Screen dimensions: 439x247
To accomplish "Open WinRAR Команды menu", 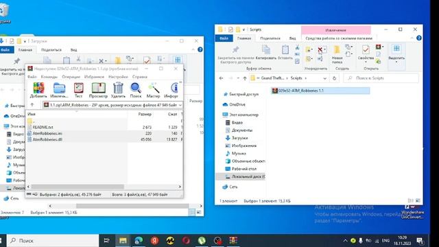I will [49, 77].
